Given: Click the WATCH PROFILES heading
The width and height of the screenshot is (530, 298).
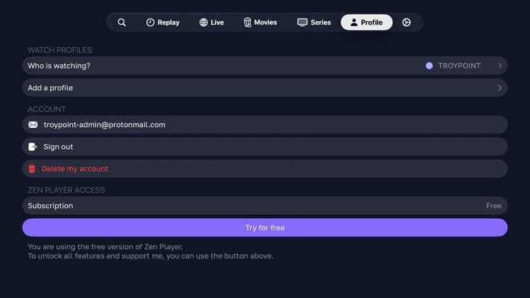Looking at the screenshot, I should 60,50.
